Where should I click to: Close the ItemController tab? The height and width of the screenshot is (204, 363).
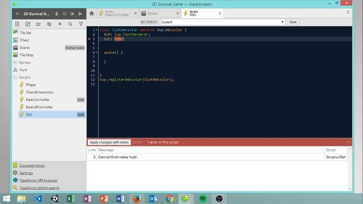(x=136, y=14)
